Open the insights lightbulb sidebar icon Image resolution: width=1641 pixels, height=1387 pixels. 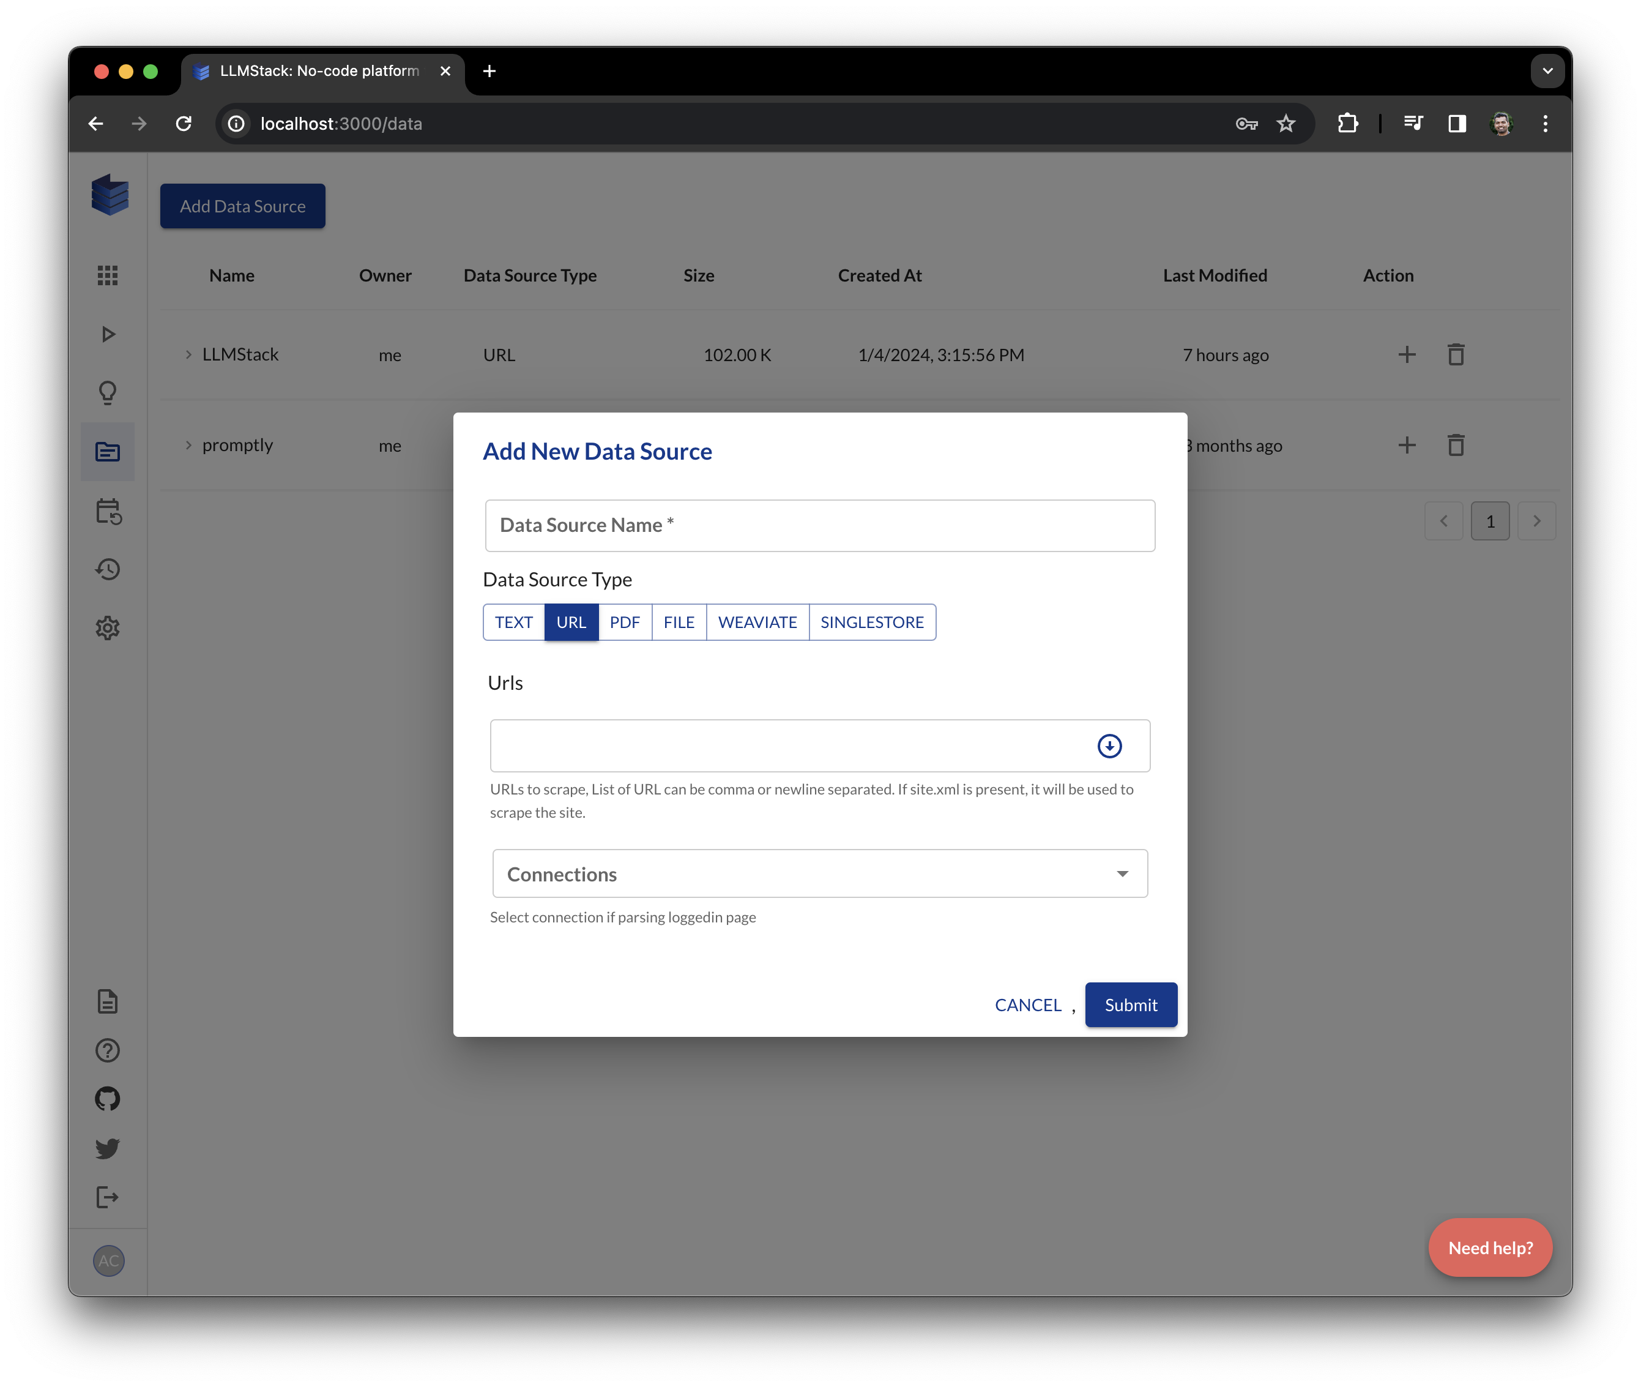pos(108,392)
